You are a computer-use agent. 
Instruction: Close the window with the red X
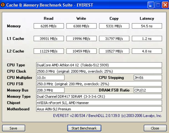pos(165,5)
